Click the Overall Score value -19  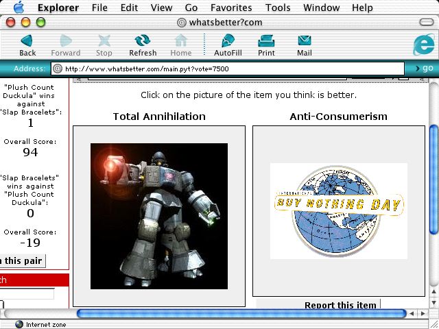(30, 242)
